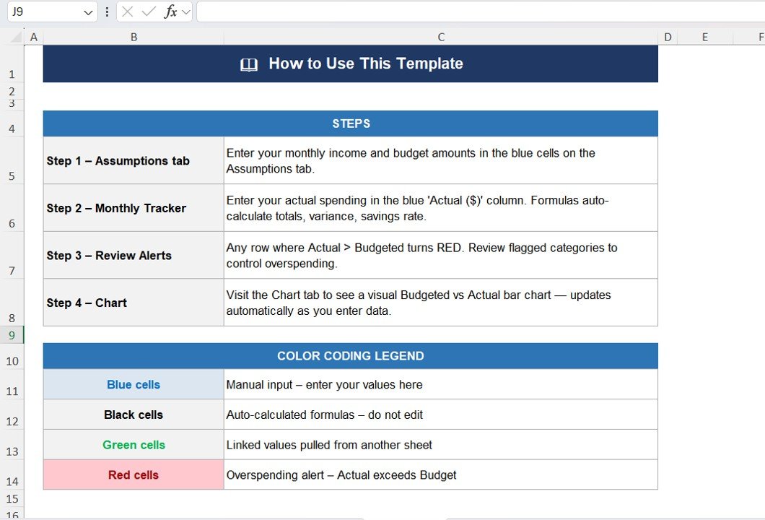Click the 'Step 1 – Assumptions tab' cell
The image size is (765, 520).
tap(134, 161)
